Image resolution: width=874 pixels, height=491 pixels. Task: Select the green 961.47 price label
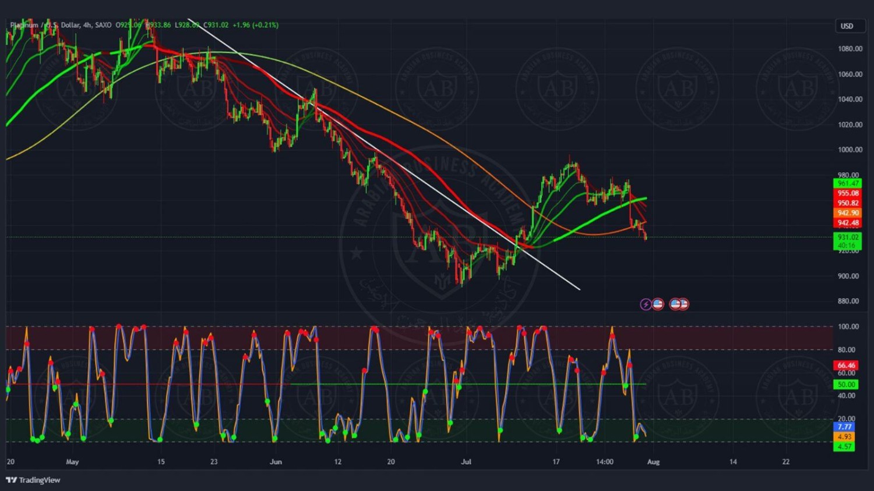(x=848, y=183)
